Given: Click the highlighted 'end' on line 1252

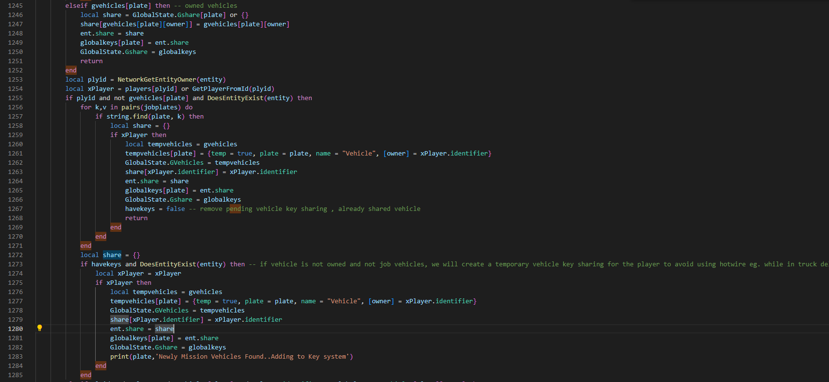Looking at the screenshot, I should (71, 70).
